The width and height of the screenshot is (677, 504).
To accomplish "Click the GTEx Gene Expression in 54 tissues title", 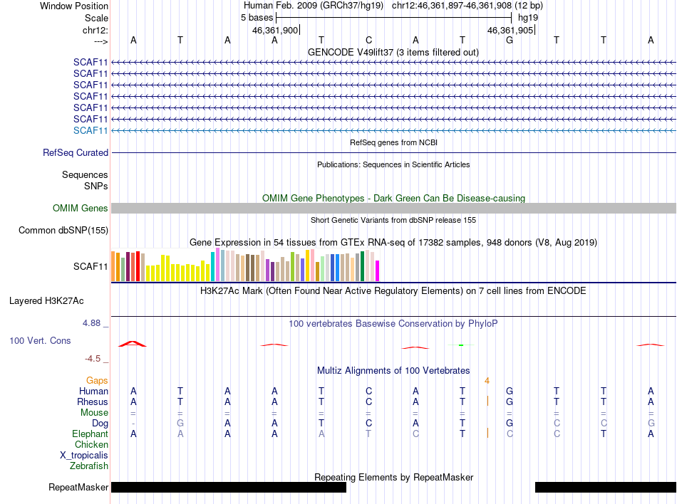I will (x=393, y=242).
